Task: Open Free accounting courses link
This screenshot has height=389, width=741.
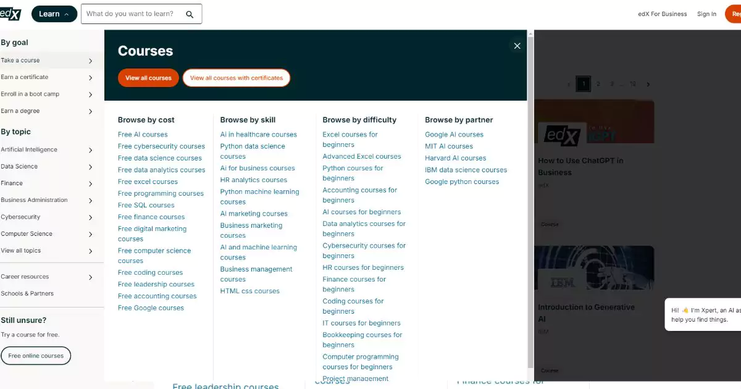Action: (157, 296)
